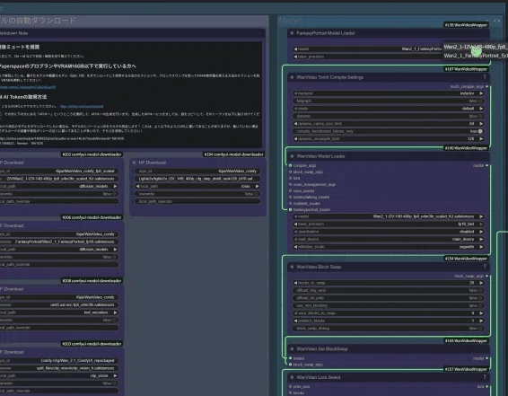
Task: Open model dropdown in WanVideo Model Loader
Action: 389,216
